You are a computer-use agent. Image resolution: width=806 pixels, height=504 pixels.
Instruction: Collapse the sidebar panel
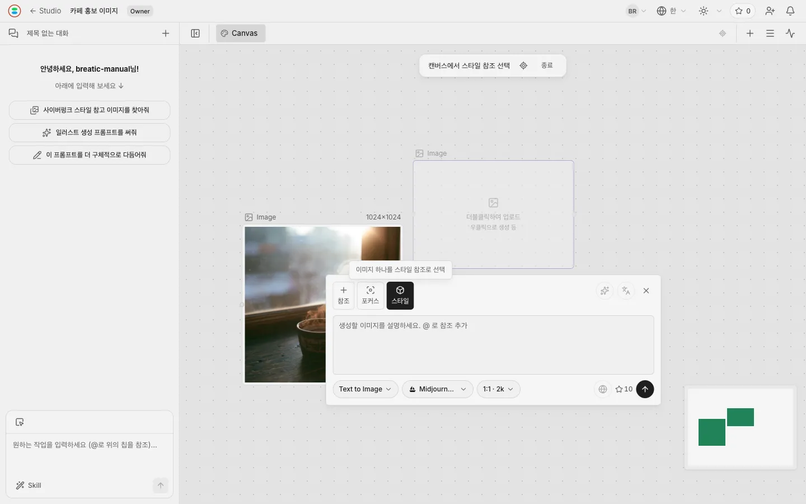[195, 33]
